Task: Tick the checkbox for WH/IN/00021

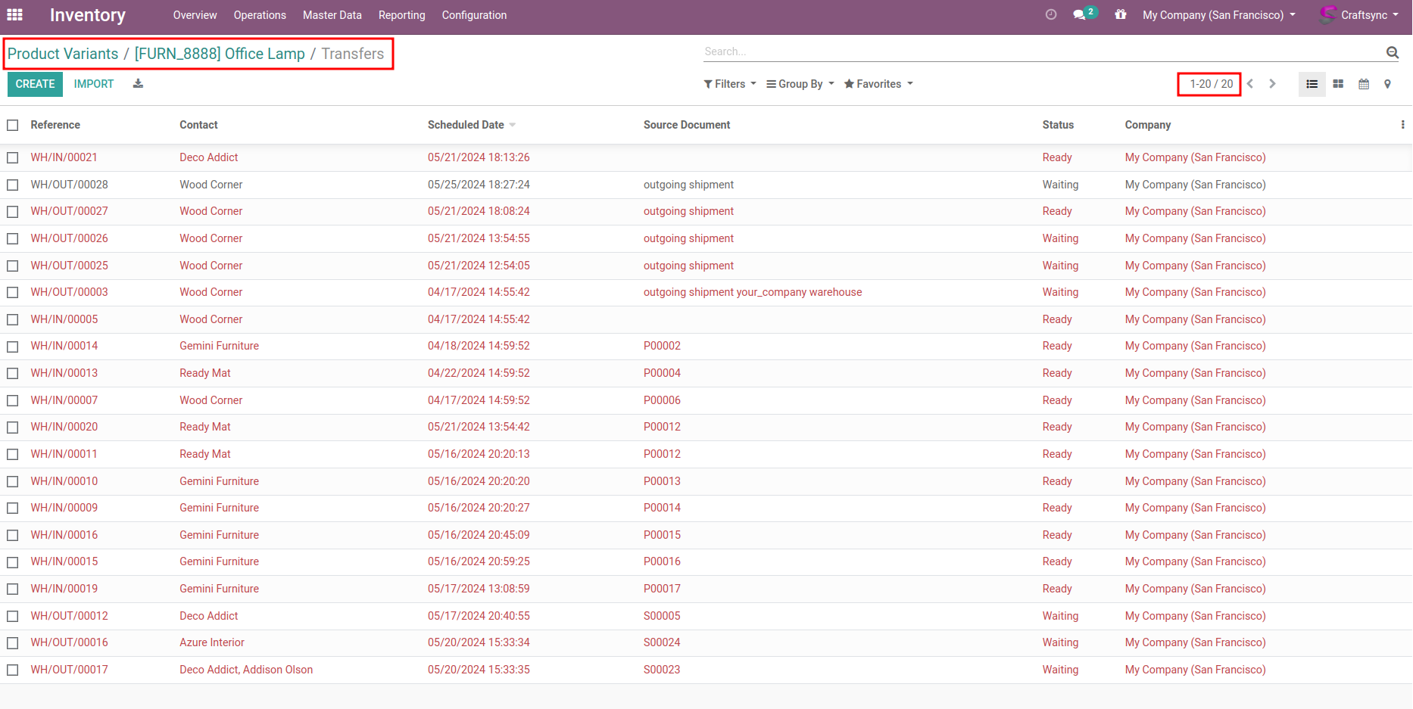Action: point(13,157)
